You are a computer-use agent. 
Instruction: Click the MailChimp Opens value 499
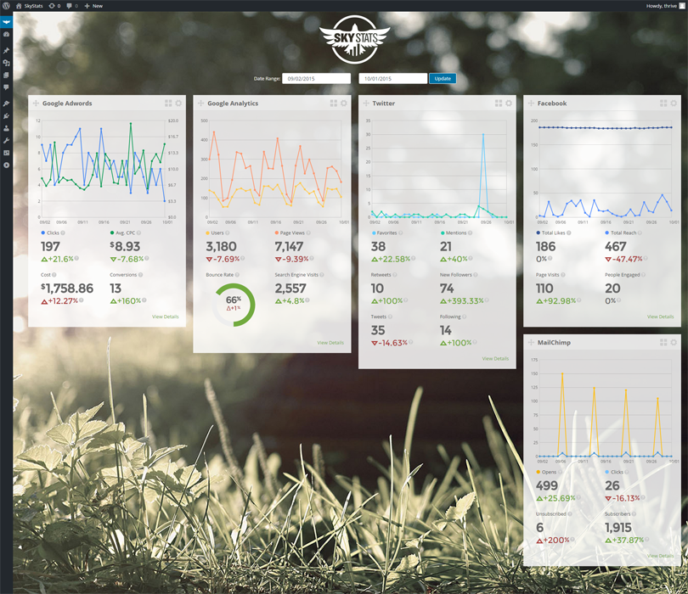pos(547,485)
